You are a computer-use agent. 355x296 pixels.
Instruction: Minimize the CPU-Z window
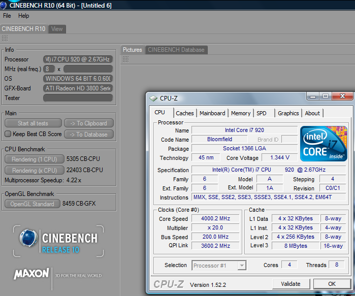point(313,96)
